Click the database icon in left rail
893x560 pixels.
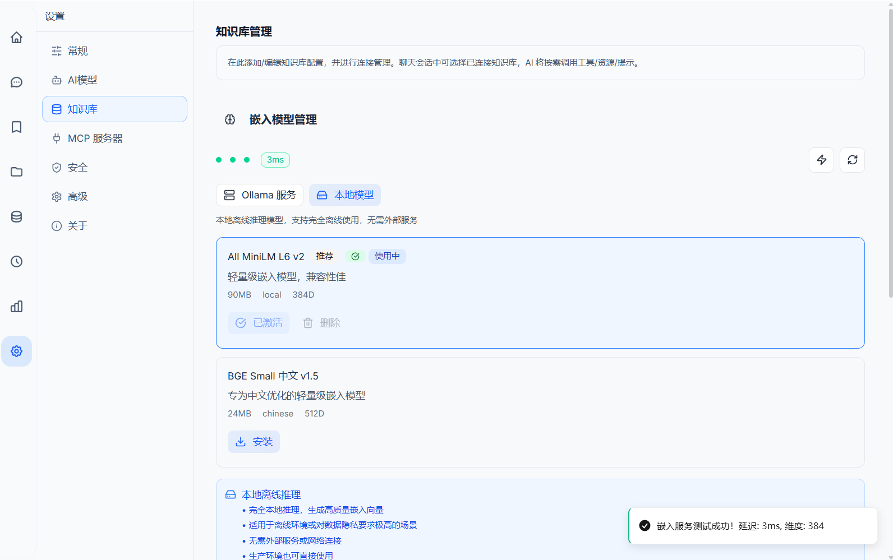pos(17,217)
